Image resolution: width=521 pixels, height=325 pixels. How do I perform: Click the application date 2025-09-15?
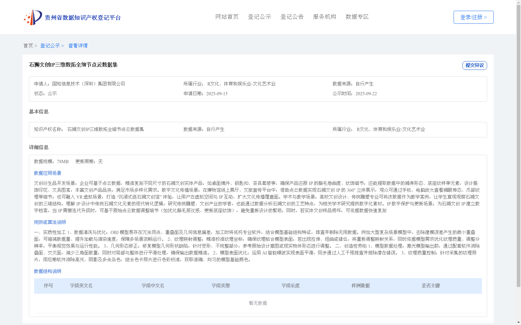[217, 94]
